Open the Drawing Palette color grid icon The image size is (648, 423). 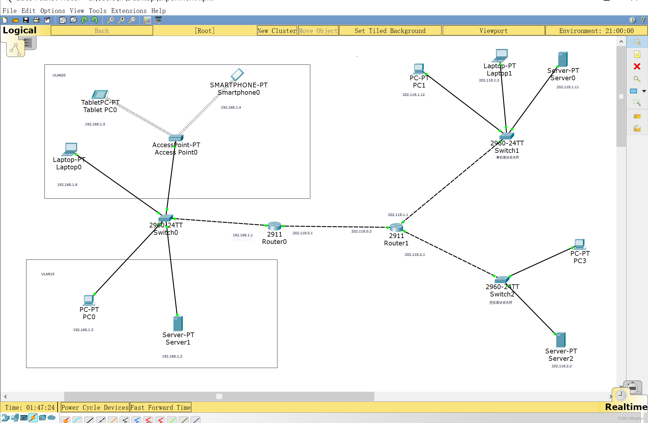click(147, 20)
